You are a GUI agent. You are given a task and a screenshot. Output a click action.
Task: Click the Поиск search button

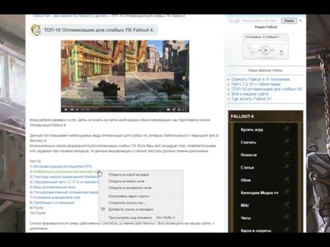(x=289, y=21)
